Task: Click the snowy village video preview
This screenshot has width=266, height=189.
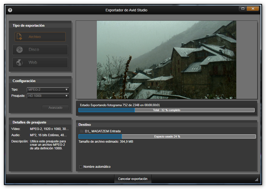Action: pyautogui.click(x=166, y=60)
